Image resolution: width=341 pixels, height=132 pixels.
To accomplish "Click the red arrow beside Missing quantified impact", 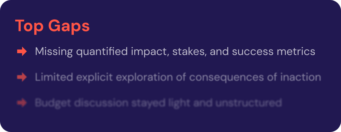I will (x=22, y=52).
